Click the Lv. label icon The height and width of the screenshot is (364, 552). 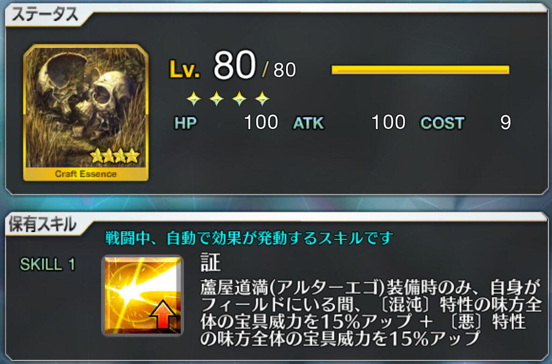point(184,69)
